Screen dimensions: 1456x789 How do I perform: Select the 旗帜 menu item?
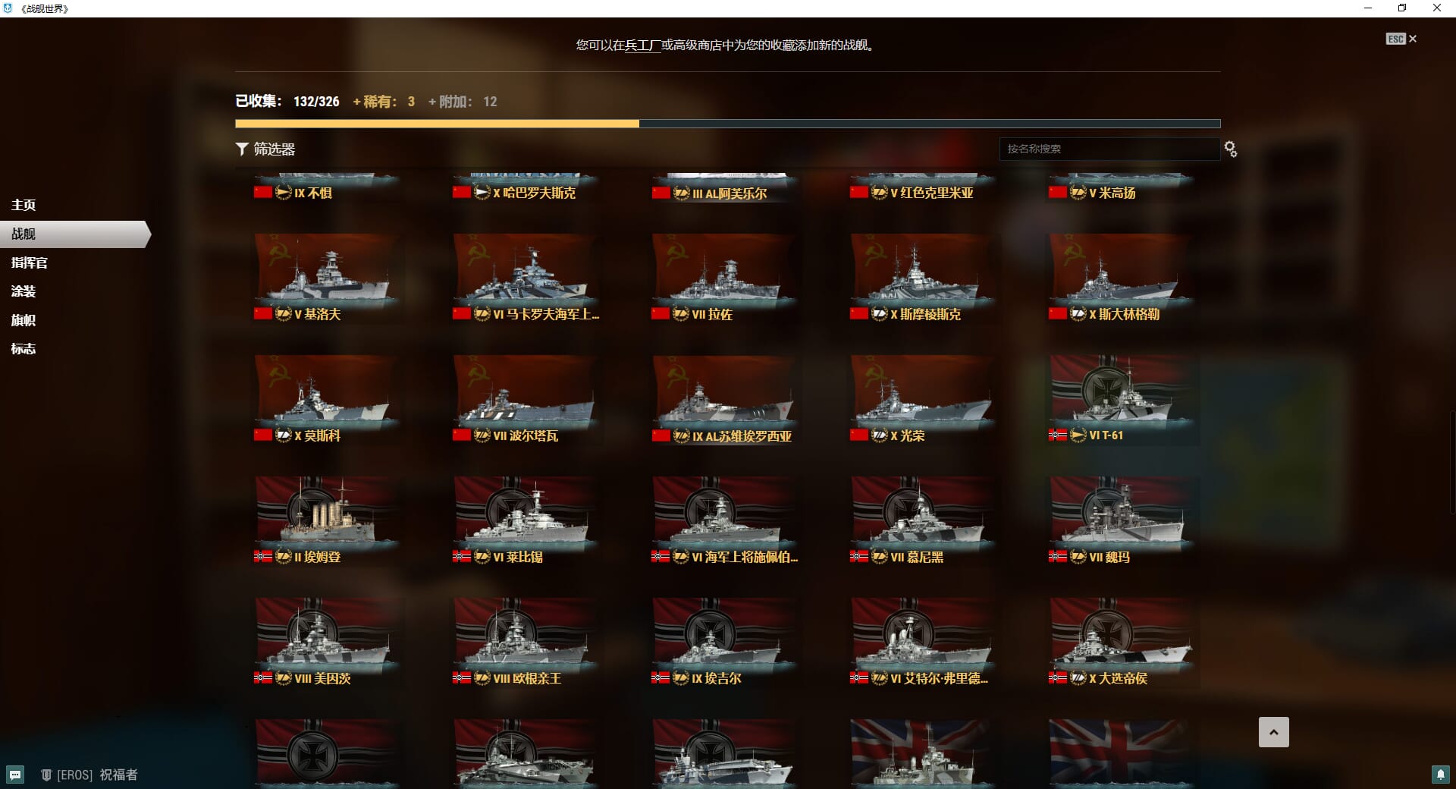click(24, 320)
